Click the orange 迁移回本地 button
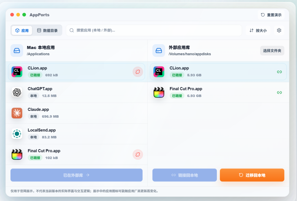This screenshot has height=201, width=297. click(252, 175)
